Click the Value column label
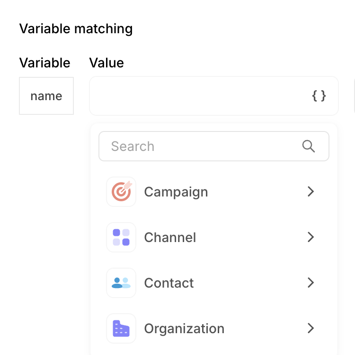The width and height of the screenshot is (355, 355). [x=106, y=63]
